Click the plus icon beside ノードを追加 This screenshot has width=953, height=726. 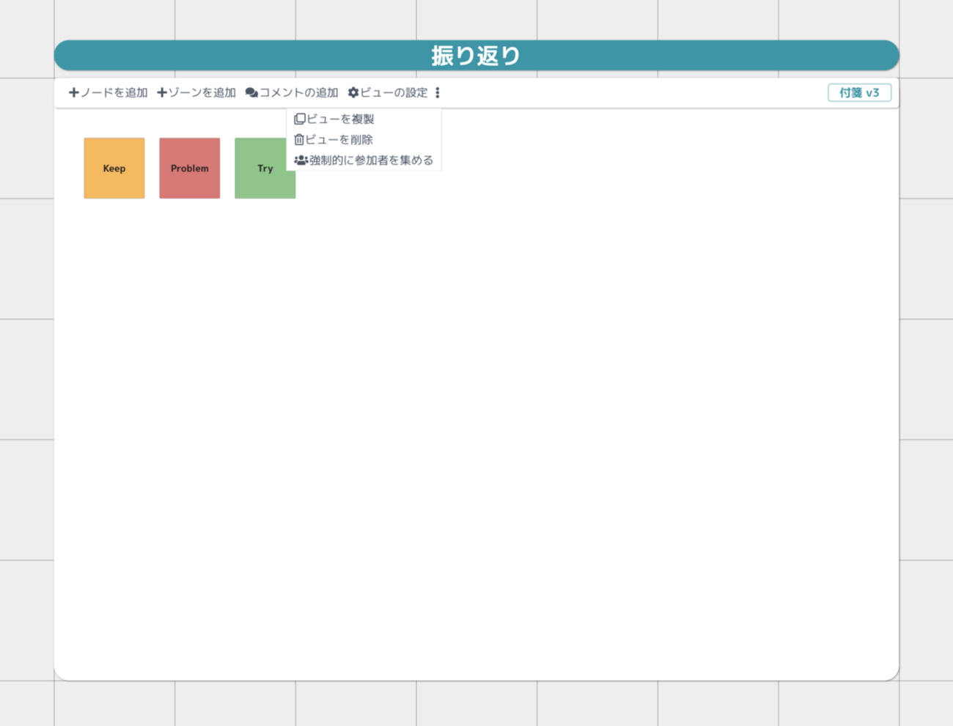click(74, 93)
